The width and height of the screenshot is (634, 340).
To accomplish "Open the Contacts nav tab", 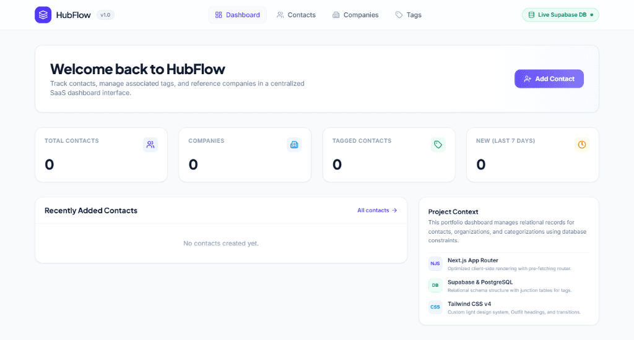I will click(x=296, y=15).
